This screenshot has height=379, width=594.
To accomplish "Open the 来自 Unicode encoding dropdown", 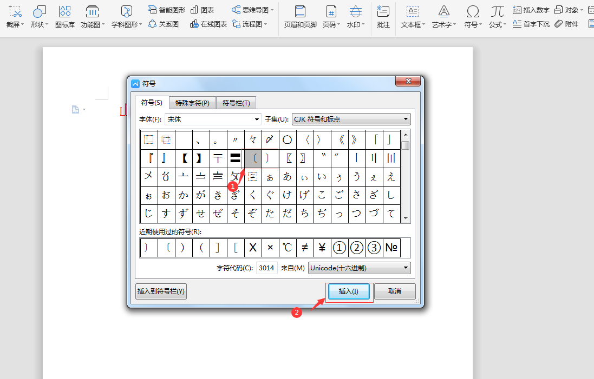I will pyautogui.click(x=359, y=268).
